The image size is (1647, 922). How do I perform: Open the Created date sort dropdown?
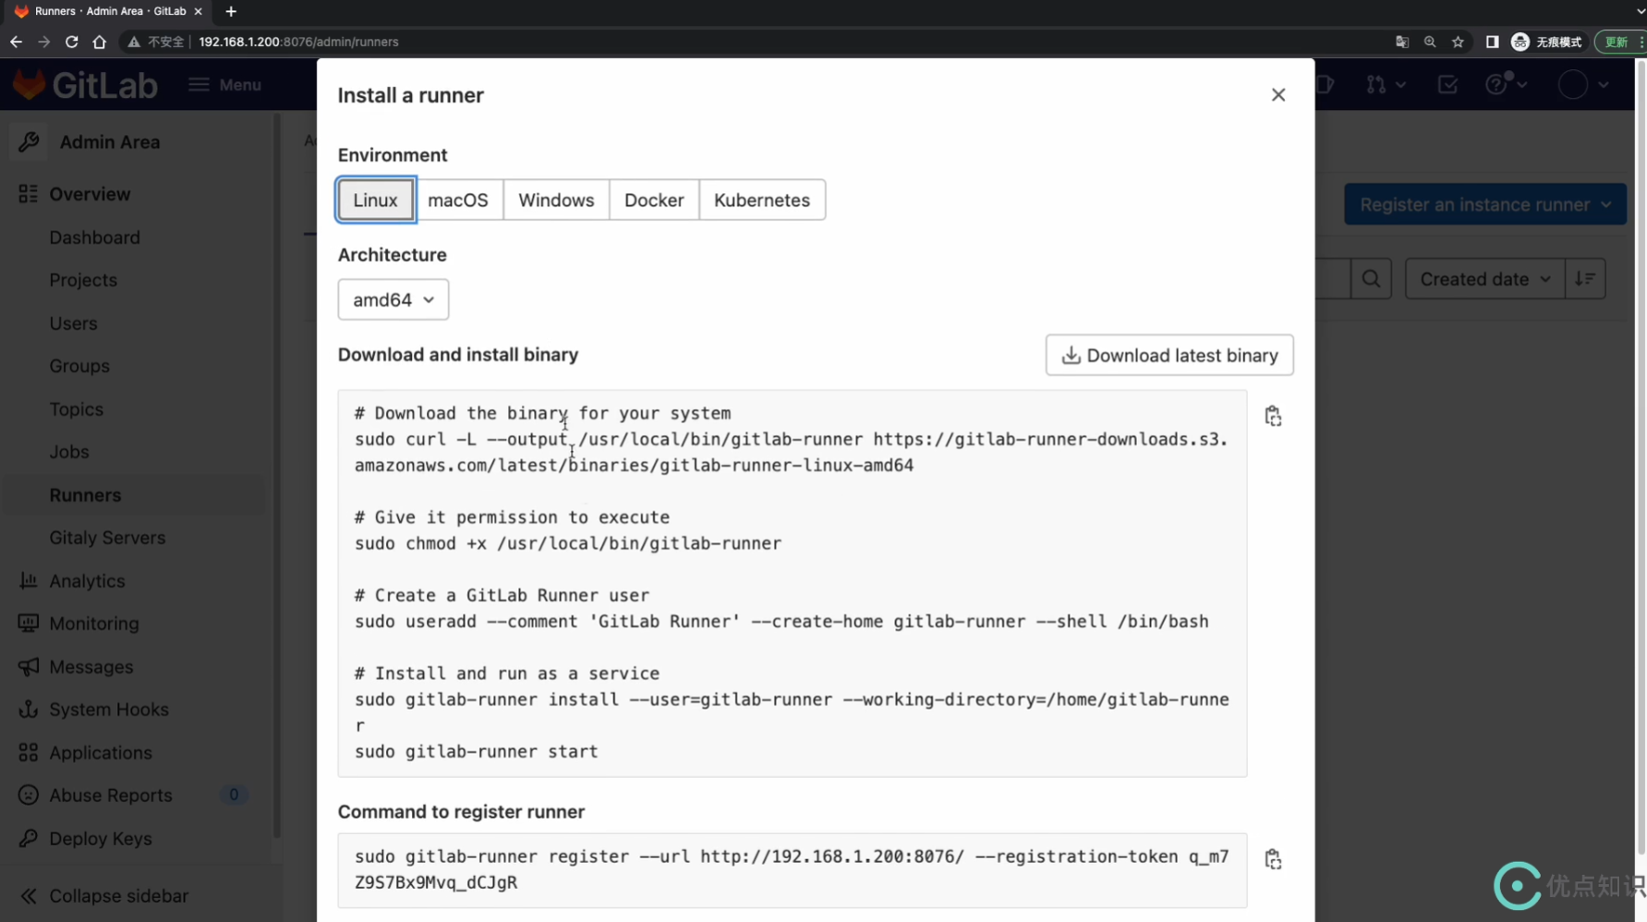tap(1485, 279)
